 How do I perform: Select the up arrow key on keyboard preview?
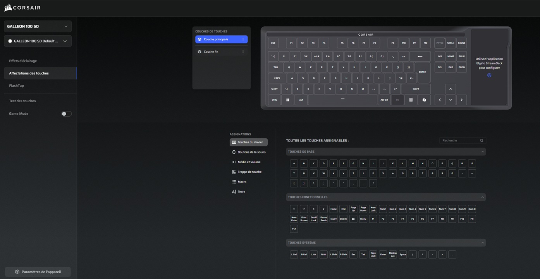[x=451, y=89]
